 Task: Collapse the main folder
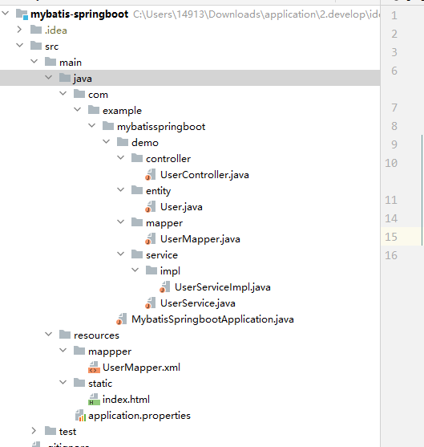[x=34, y=61]
